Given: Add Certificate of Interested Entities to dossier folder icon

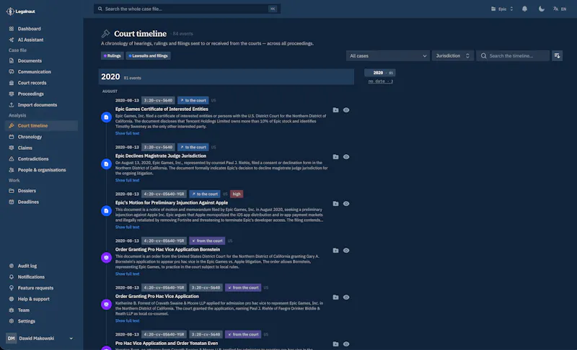Looking at the screenshot, I should tap(335, 109).
